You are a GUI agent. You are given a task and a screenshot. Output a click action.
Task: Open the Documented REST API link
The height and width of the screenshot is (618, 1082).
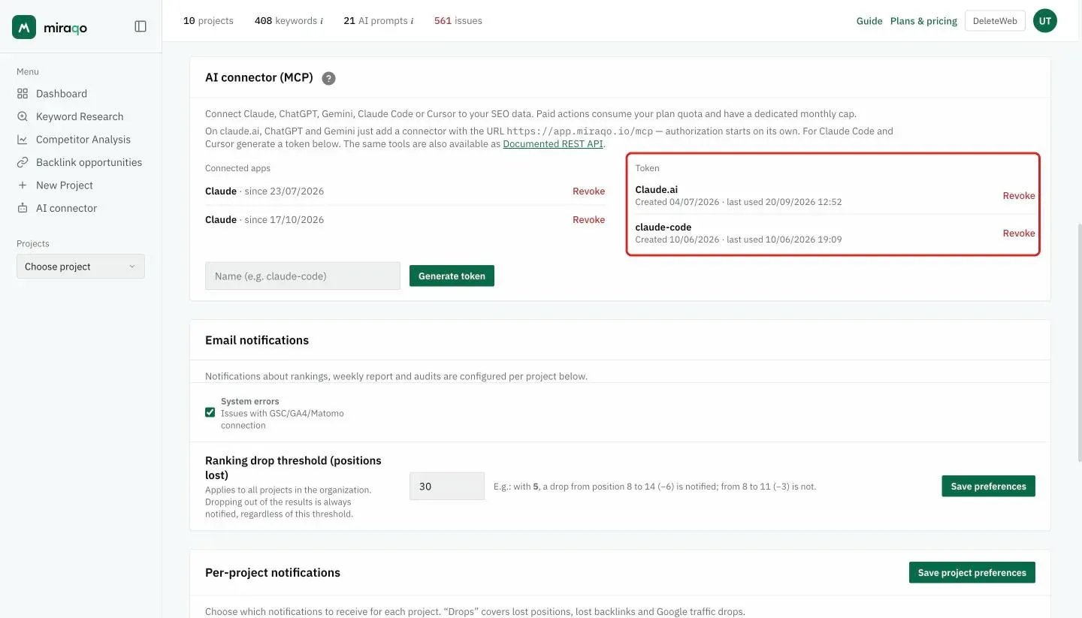click(553, 144)
